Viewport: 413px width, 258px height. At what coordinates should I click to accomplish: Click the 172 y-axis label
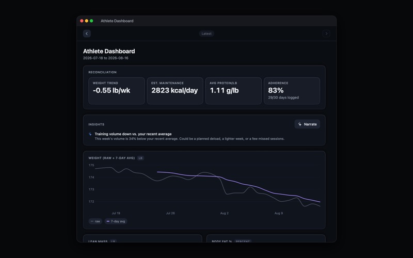click(91, 201)
